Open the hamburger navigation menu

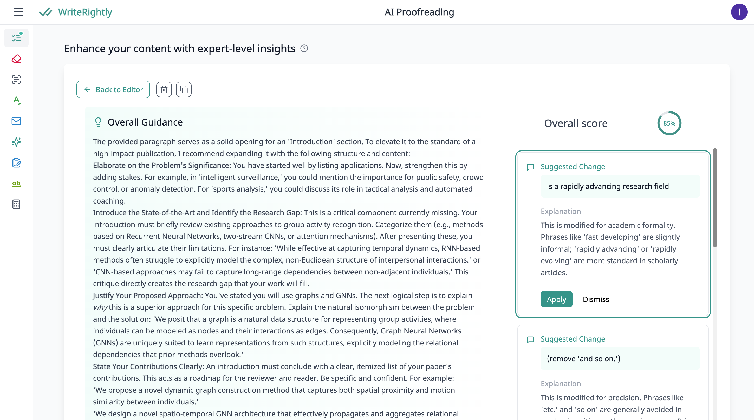[x=18, y=12]
